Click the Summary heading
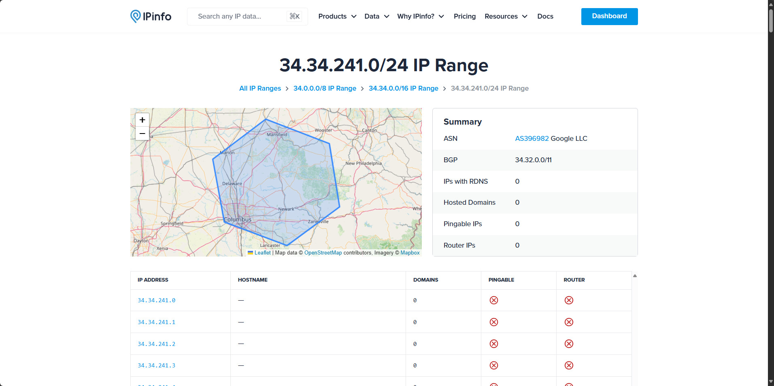Viewport: 774px width, 386px height. [462, 122]
